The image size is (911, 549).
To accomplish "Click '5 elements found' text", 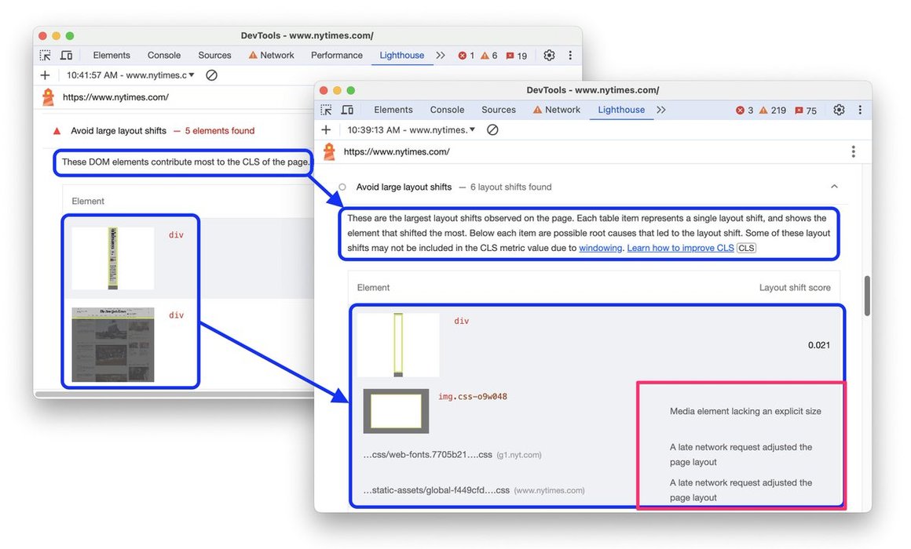I will point(220,131).
